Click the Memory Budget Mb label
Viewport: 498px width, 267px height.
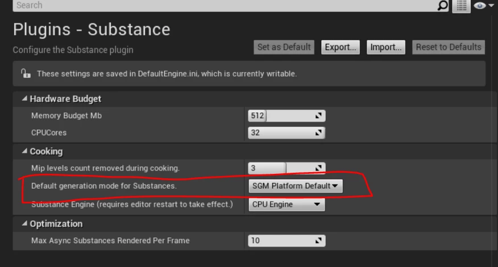click(67, 115)
